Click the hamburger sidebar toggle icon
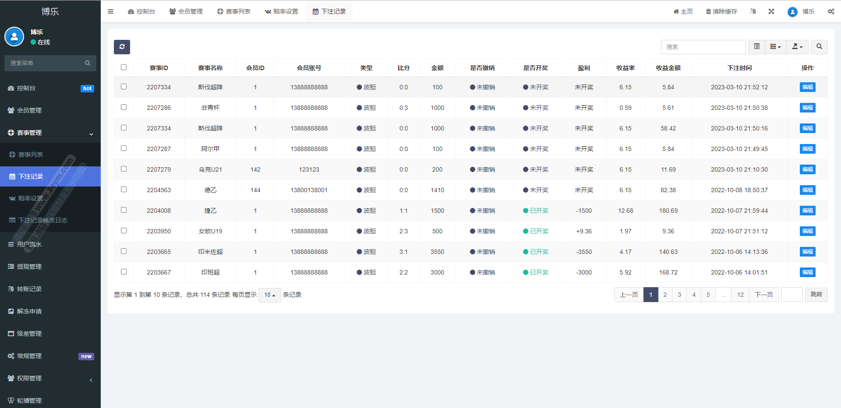This screenshot has height=408, width=841. (110, 11)
